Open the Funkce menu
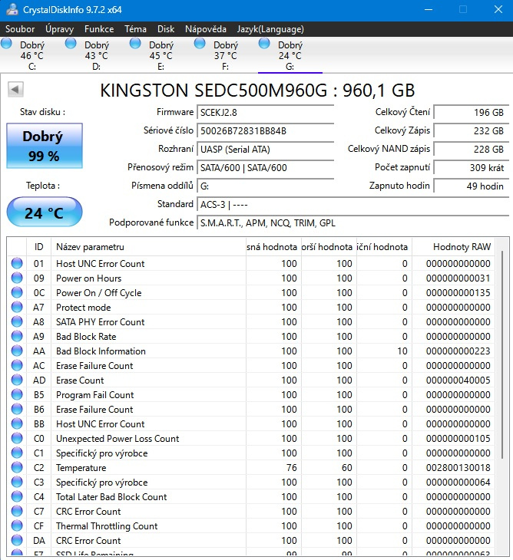 (99, 29)
